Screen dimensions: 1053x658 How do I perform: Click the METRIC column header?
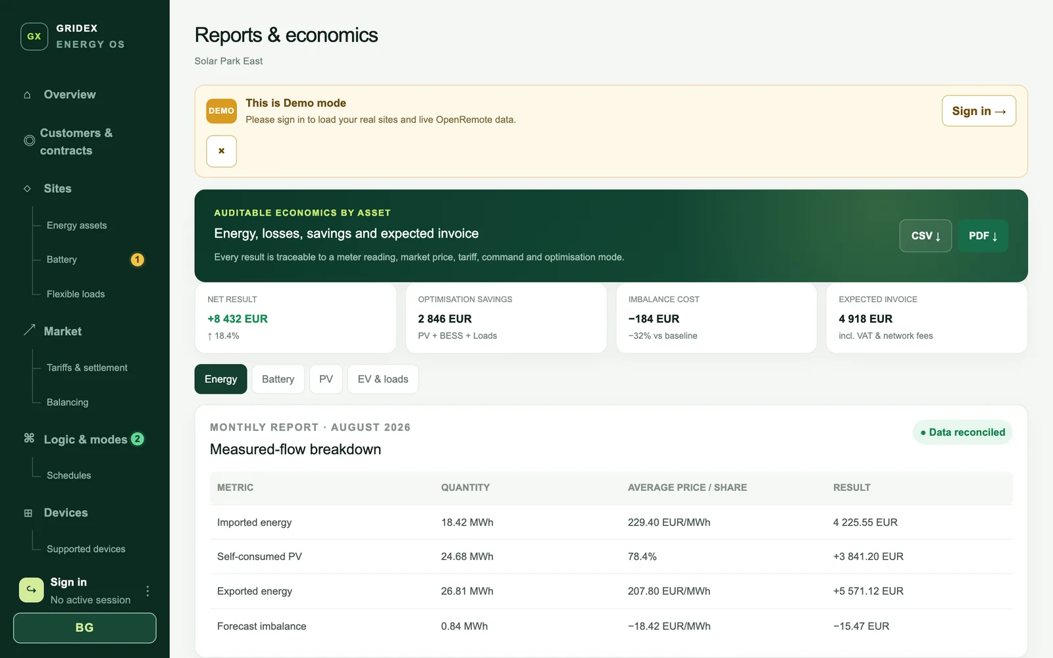click(x=235, y=488)
